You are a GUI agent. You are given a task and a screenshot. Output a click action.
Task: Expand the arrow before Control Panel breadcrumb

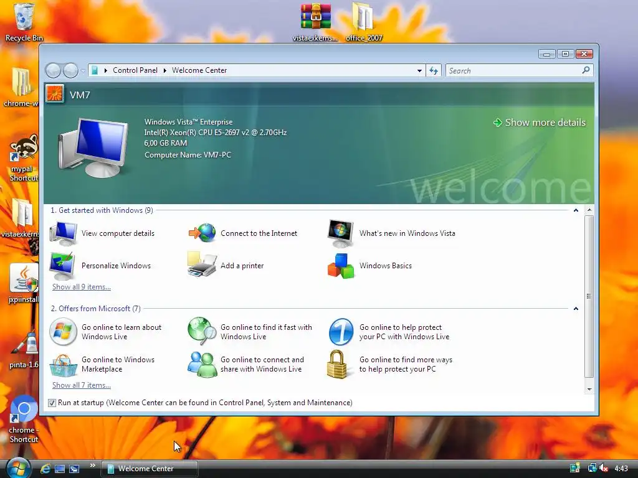(106, 71)
